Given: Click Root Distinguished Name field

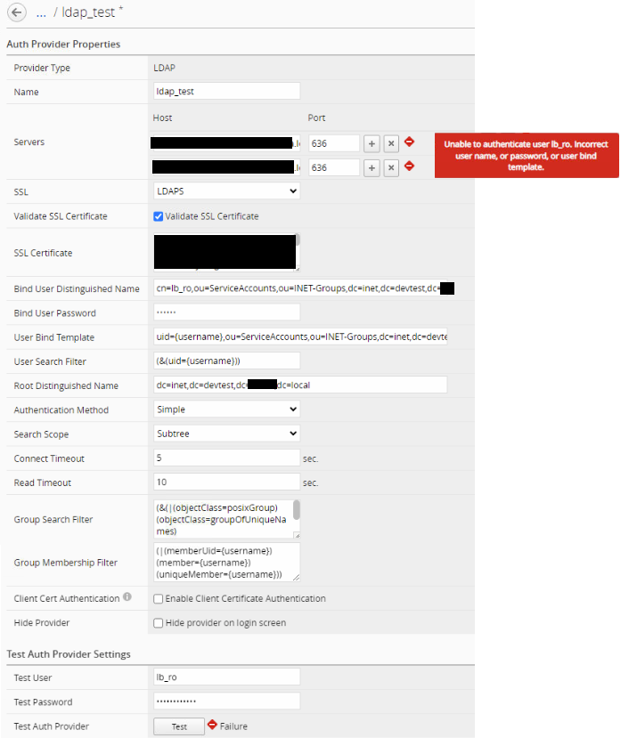Looking at the screenshot, I should point(300,385).
